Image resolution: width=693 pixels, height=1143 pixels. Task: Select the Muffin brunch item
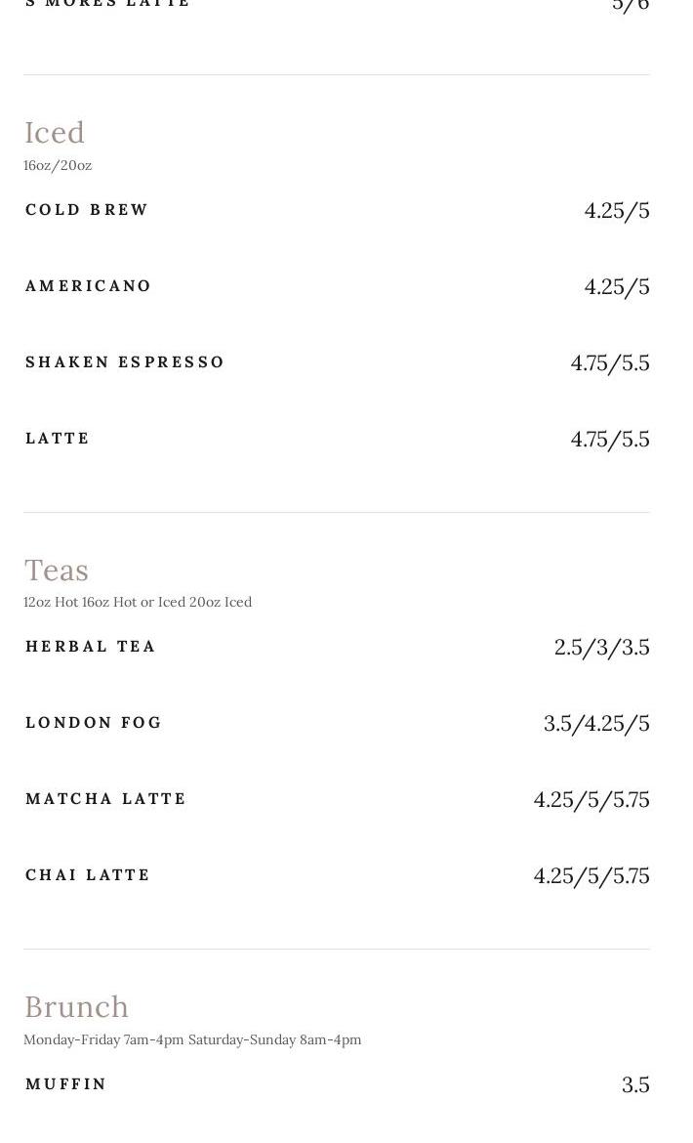(x=65, y=1084)
